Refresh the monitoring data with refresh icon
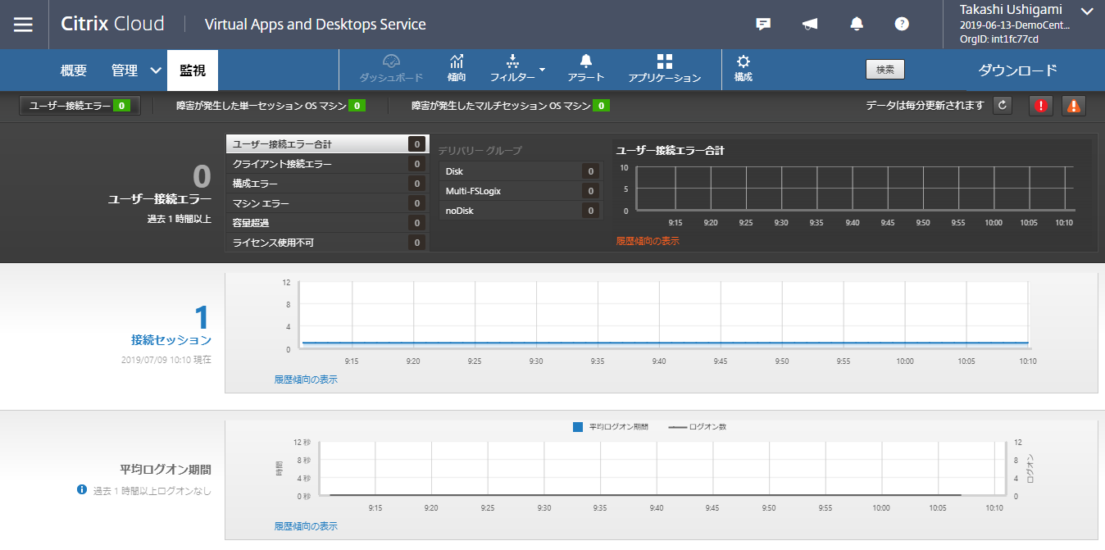Viewport: 1105px width, 550px height. tap(1002, 105)
